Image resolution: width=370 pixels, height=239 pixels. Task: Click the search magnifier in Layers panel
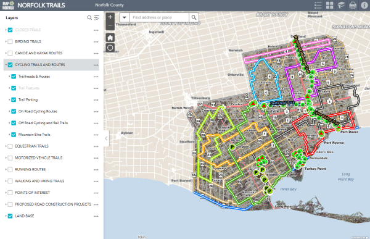89,18
